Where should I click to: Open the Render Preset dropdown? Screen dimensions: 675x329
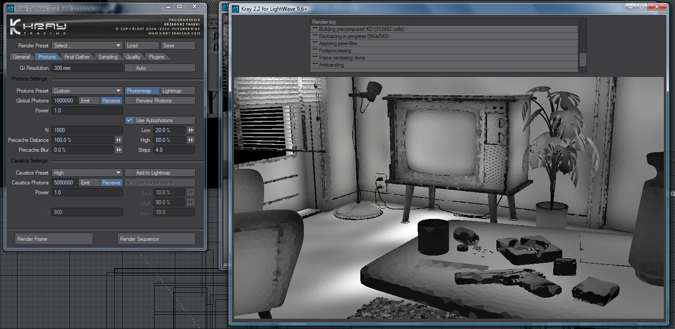(87, 46)
